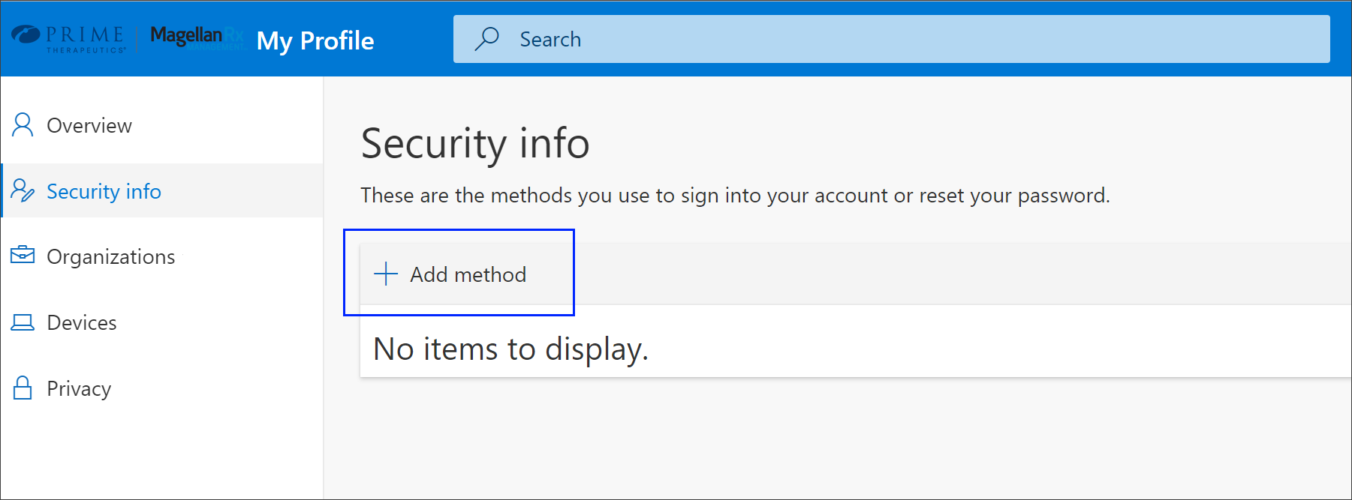Click the sign-in methods description text
Viewport: 1352px width, 500px height.
tap(735, 196)
